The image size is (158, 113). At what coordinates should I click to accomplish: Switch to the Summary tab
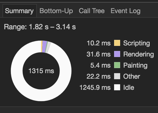[x=19, y=11]
